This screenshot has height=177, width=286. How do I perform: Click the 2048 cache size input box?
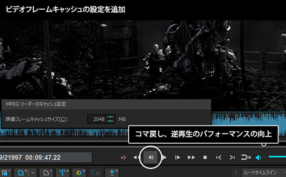(x=97, y=119)
